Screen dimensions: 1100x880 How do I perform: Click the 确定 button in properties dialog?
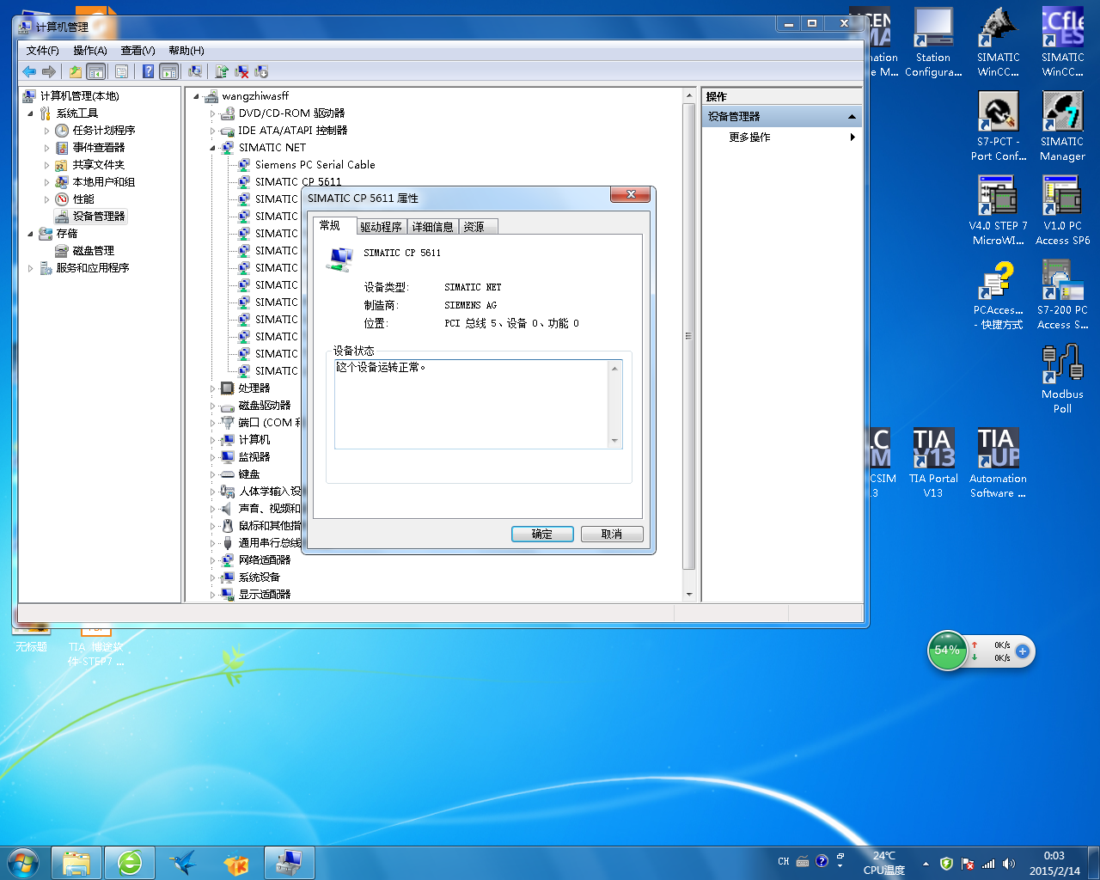[542, 534]
